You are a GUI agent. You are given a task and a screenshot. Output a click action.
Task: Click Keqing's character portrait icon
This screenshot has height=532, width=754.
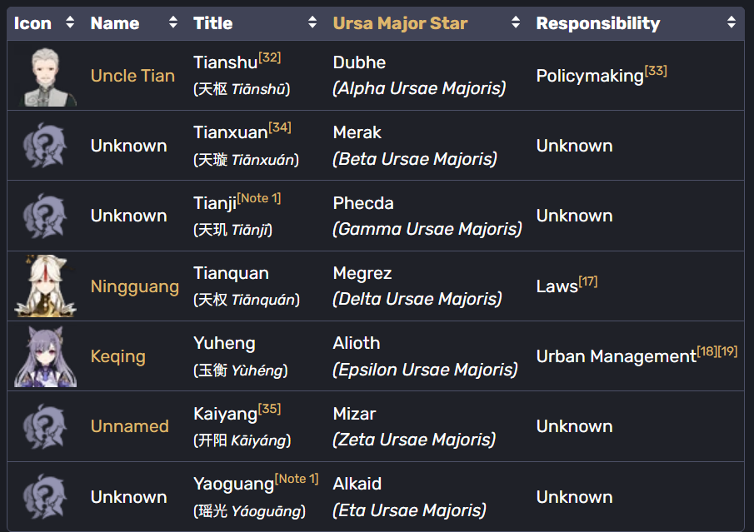[47, 356]
